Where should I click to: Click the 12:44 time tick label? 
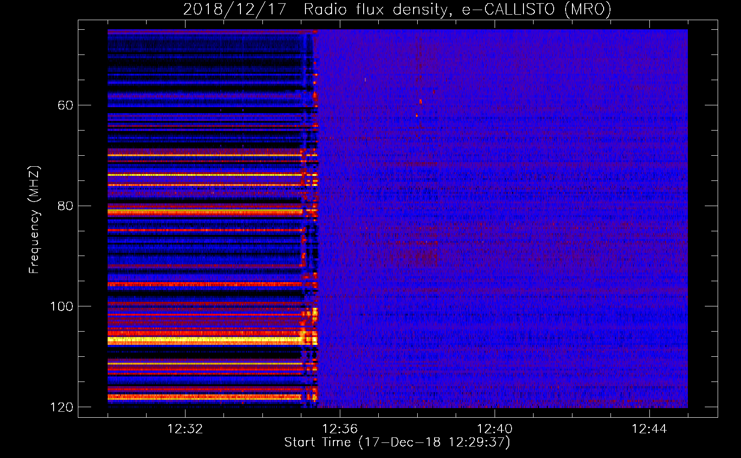649,429
